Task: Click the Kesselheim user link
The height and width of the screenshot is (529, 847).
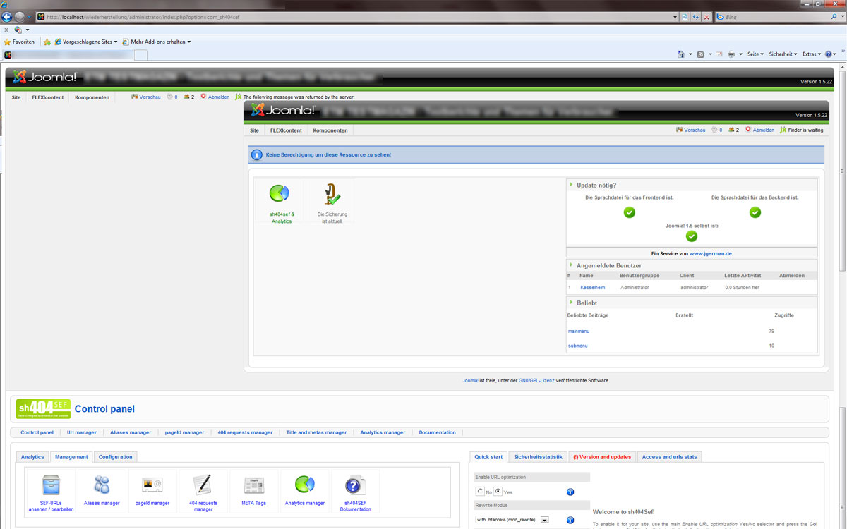Action: pyautogui.click(x=593, y=288)
